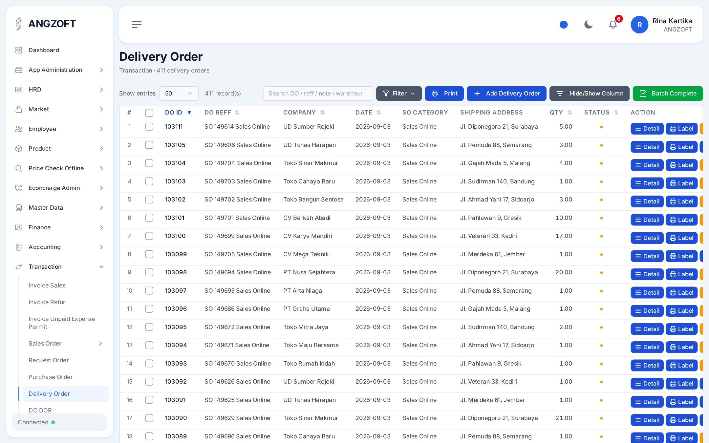The image size is (709, 443).
Task: Sort by DATE column arrows
Action: (x=379, y=113)
